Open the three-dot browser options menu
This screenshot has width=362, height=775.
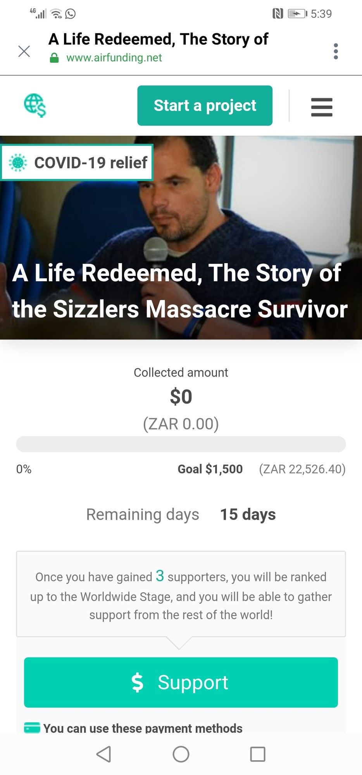(336, 51)
